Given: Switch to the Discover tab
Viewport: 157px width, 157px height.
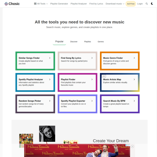Looking at the screenshot, I should pyautogui.click(x=74, y=42).
